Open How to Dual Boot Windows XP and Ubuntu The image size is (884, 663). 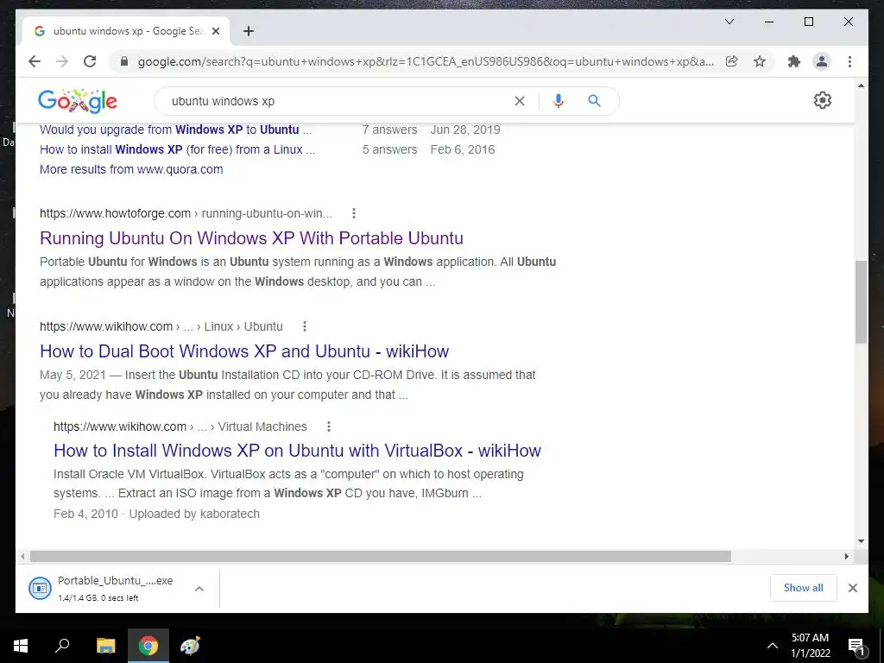pos(244,351)
